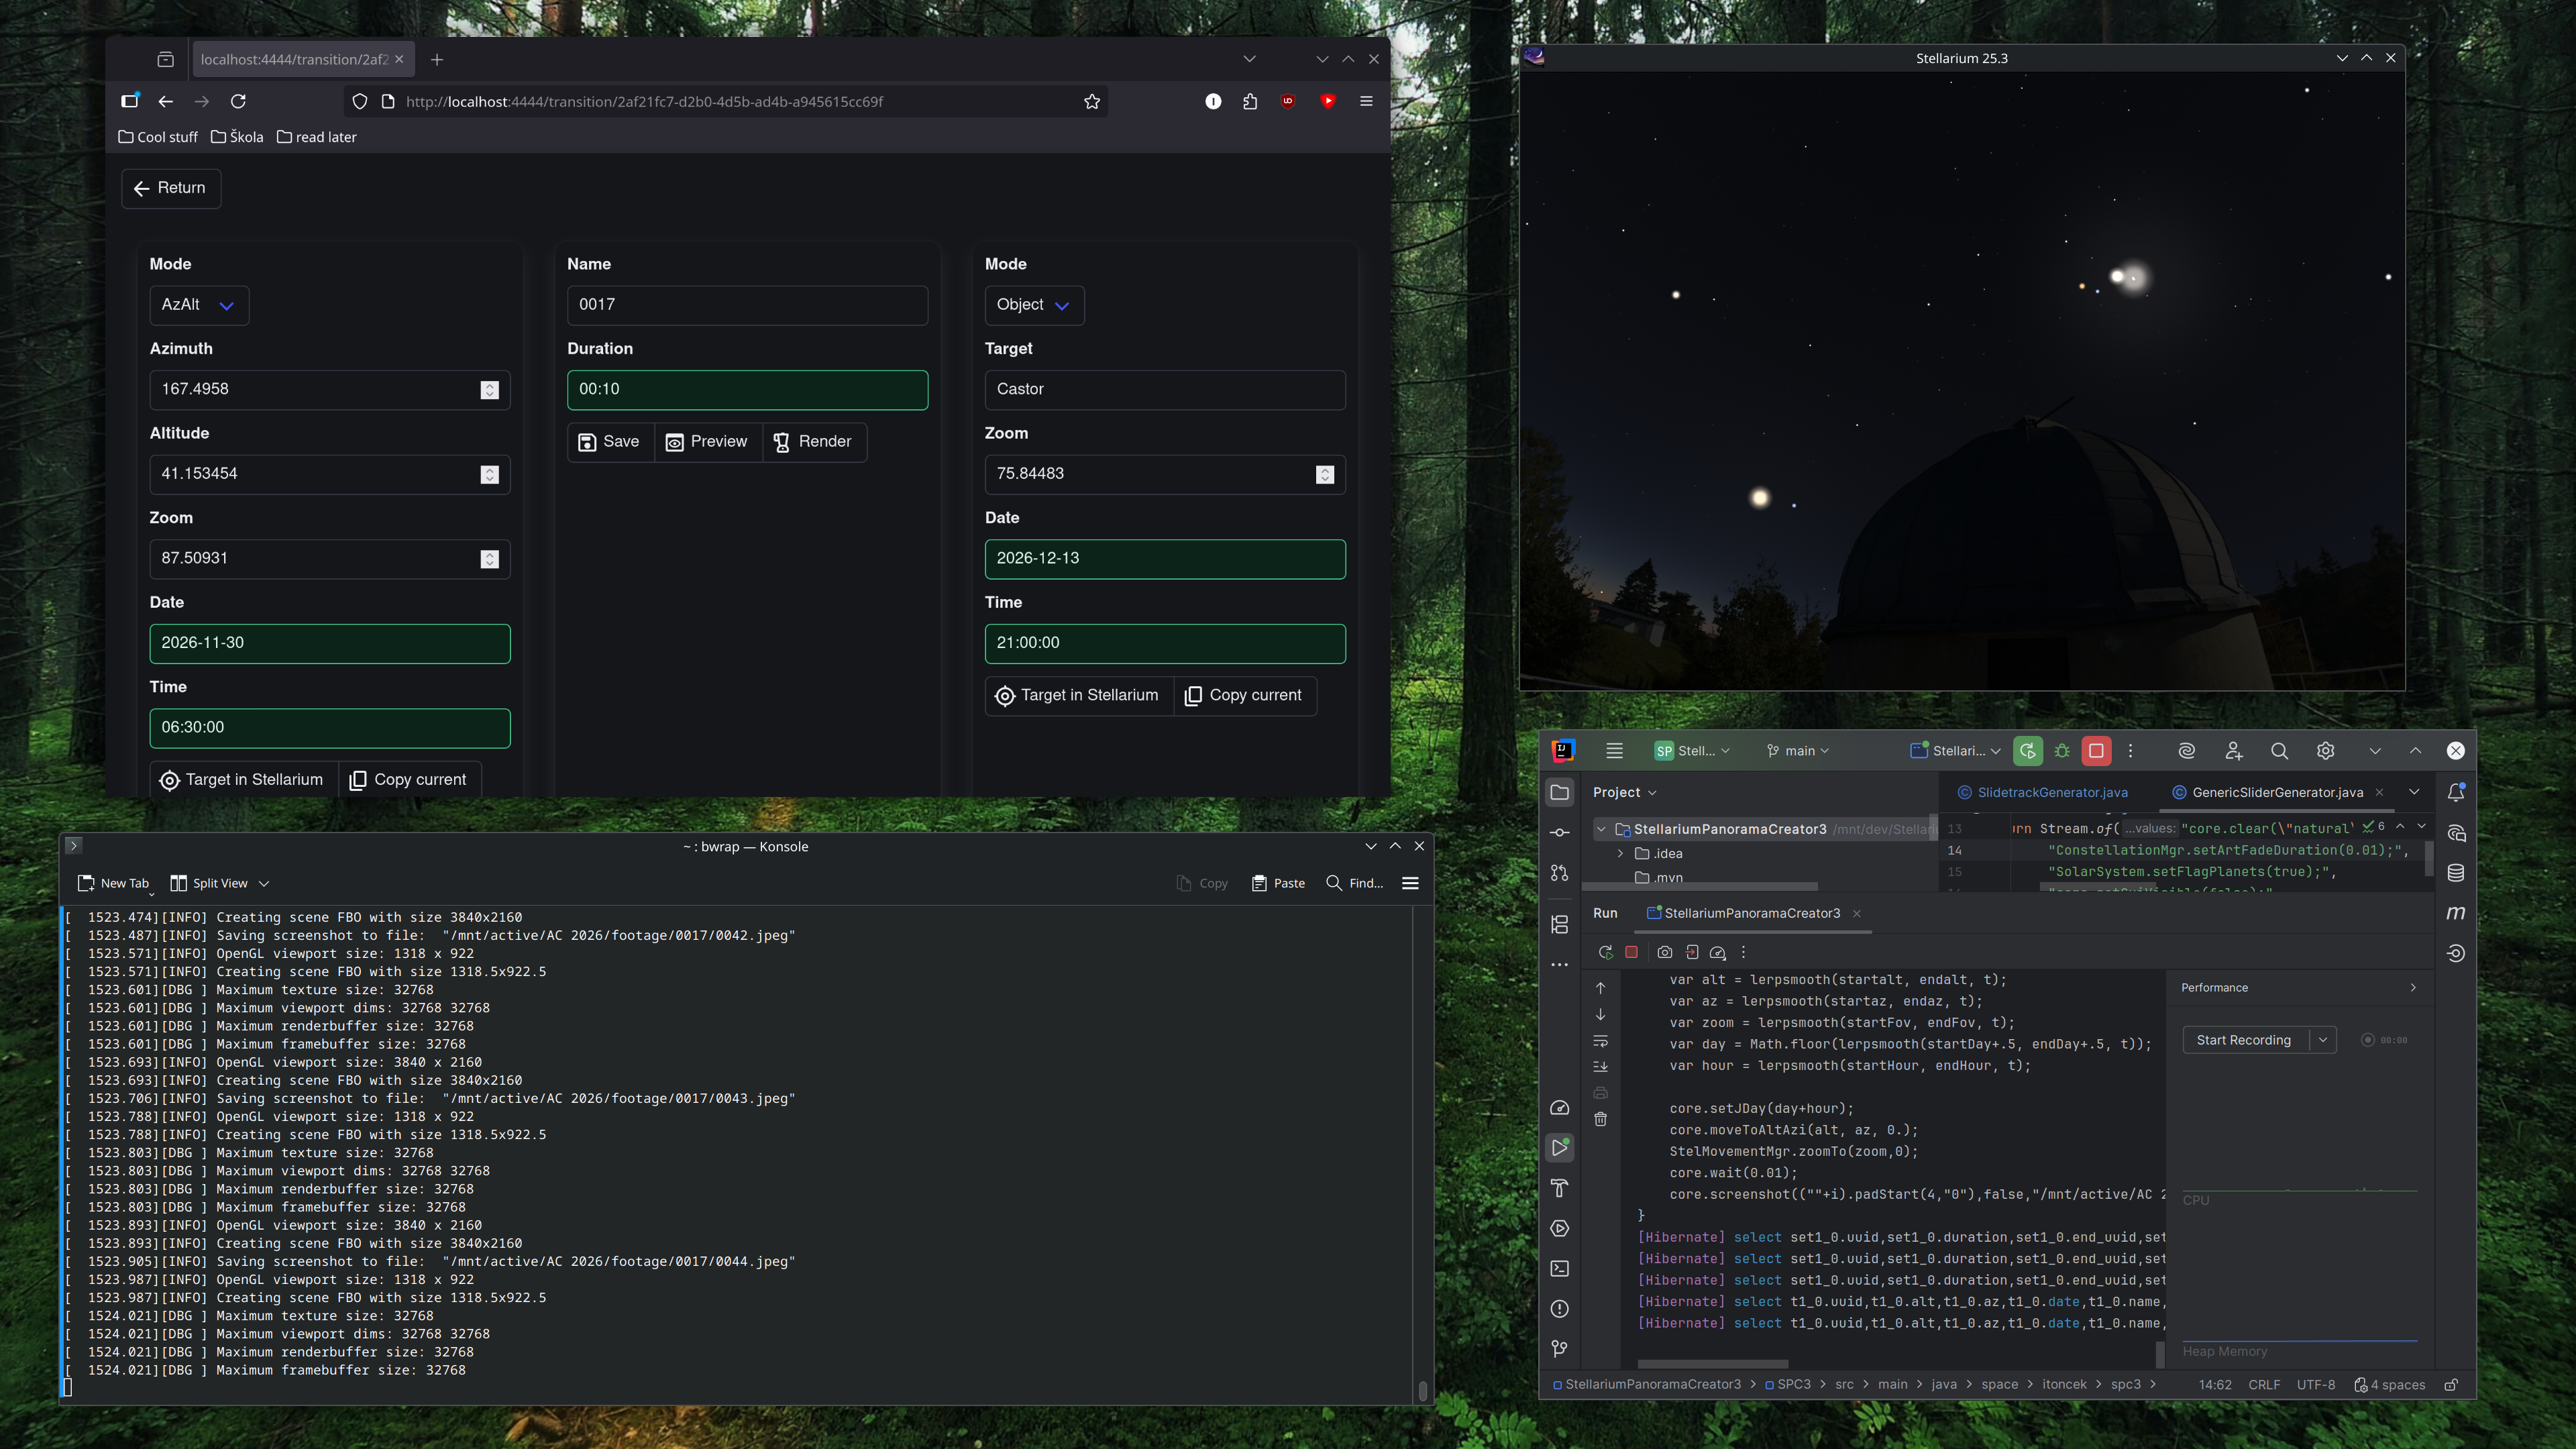The width and height of the screenshot is (2576, 1449).
Task: Toggle the bookmark star in the address bar
Action: click(x=1091, y=101)
